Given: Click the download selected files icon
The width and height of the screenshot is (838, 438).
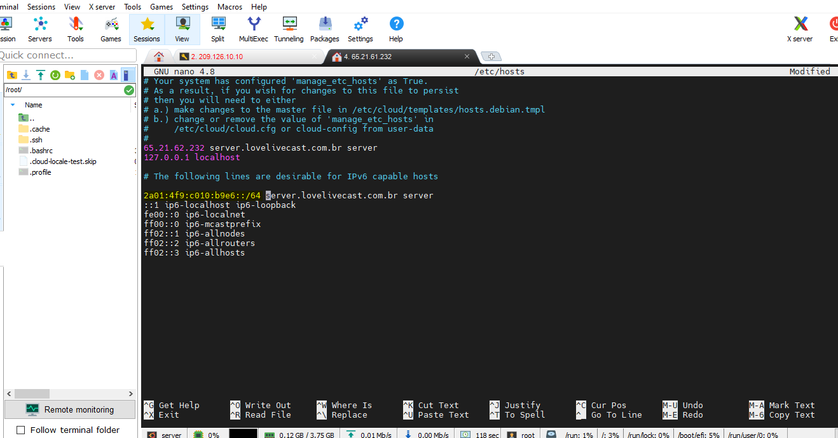Looking at the screenshot, I should click(26, 75).
